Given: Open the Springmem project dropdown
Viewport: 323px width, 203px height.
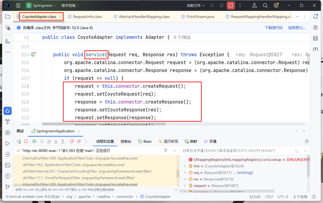Looking at the screenshot, I should coord(41,5).
